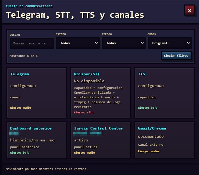Open the Riesgo filter dropdown
Viewport: 199px width, 175px height.
pos(123,43)
